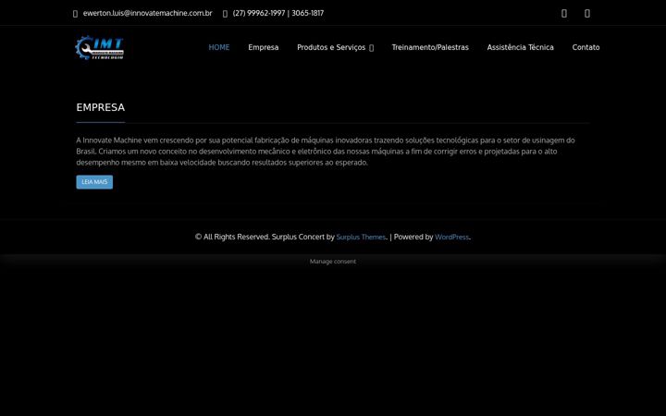Open the Empresa menu item
The image size is (666, 416).
click(264, 47)
